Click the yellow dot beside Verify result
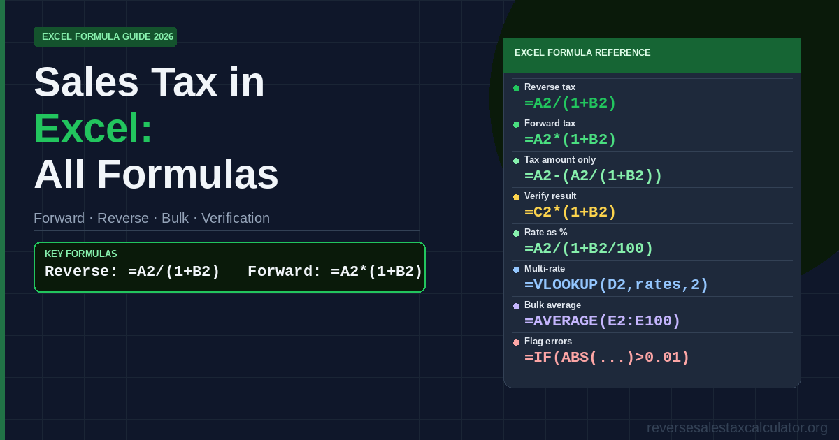 (516, 197)
